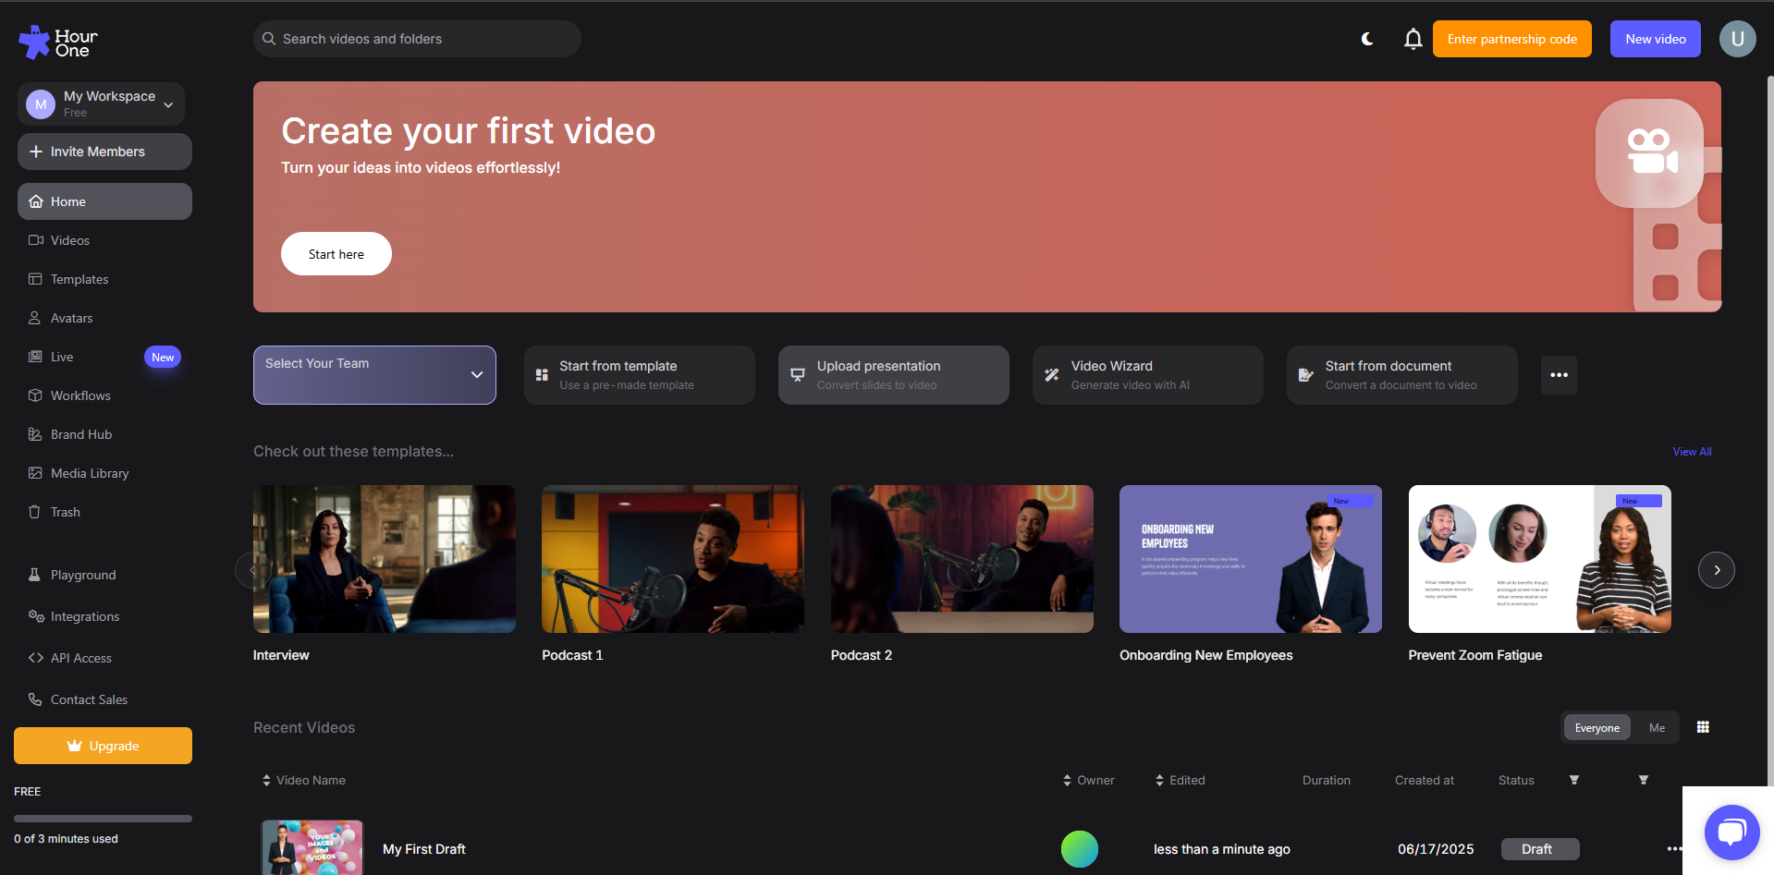This screenshot has height=875, width=1774.
Task: Open API Access from the sidebar
Action: pyautogui.click(x=79, y=658)
